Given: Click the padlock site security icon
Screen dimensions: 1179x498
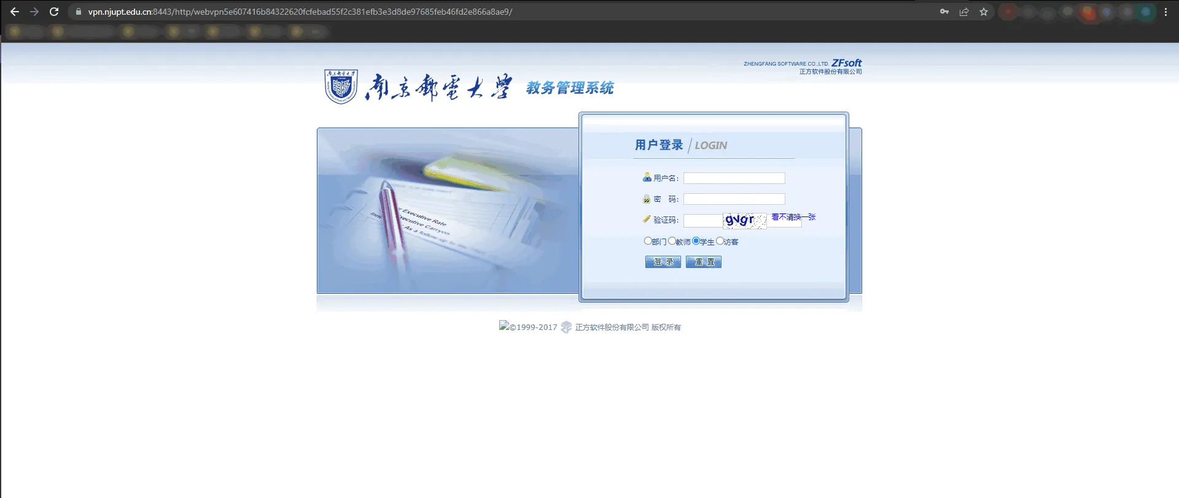Looking at the screenshot, I should (x=79, y=12).
